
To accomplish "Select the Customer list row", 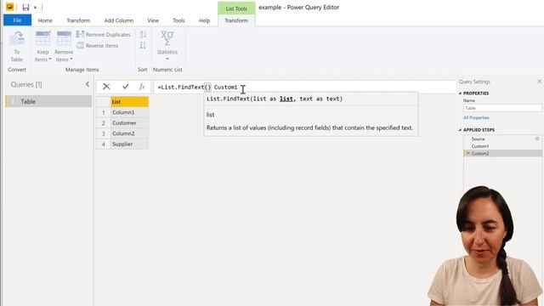I will 129,122.
